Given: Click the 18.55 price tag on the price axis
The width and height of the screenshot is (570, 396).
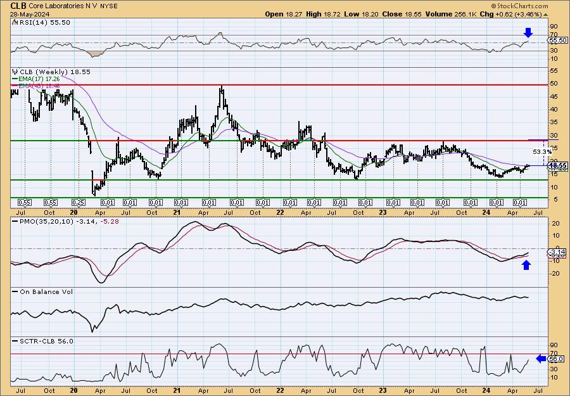Looking at the screenshot, I should [x=558, y=165].
